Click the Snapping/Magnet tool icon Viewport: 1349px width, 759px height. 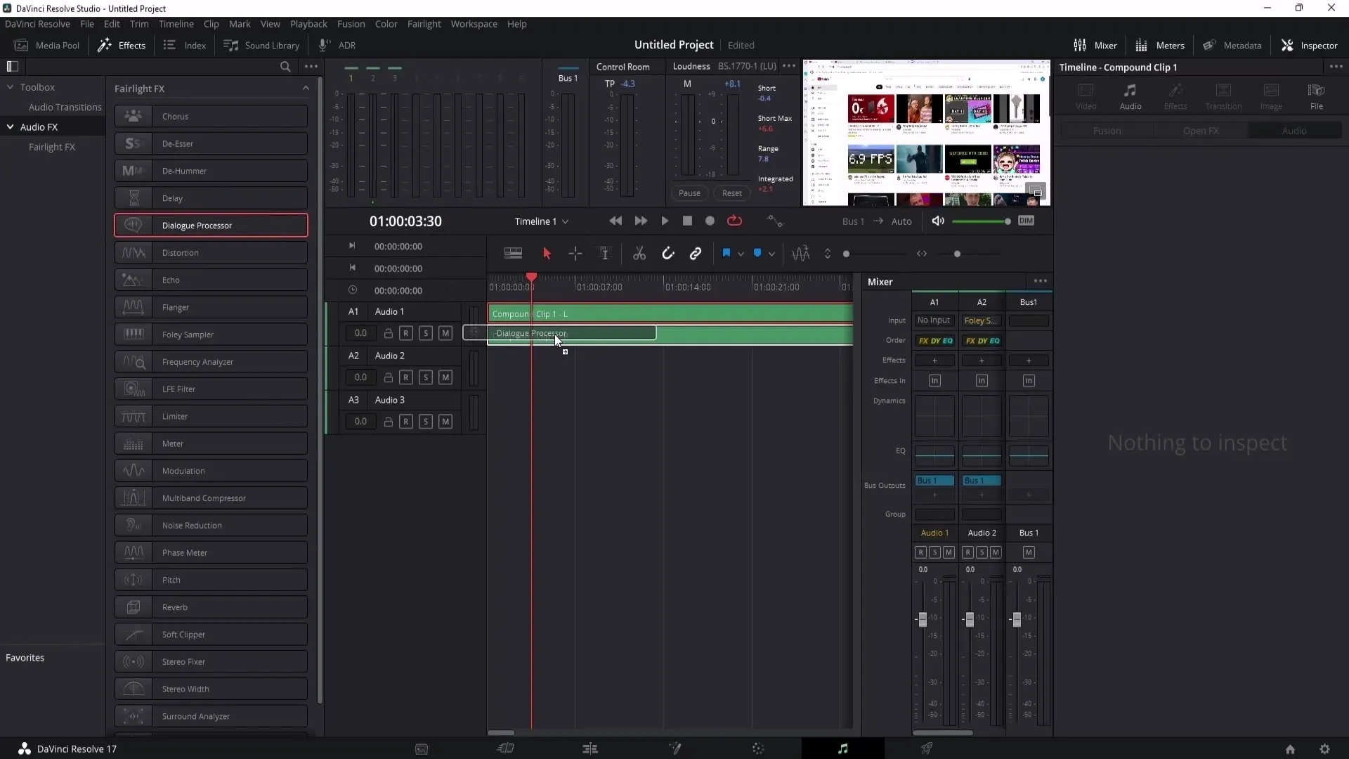(x=668, y=253)
